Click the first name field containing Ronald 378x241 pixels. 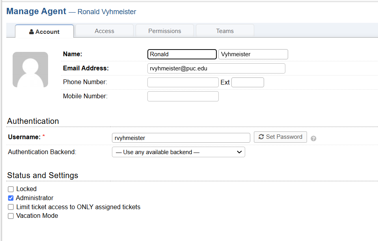point(182,54)
